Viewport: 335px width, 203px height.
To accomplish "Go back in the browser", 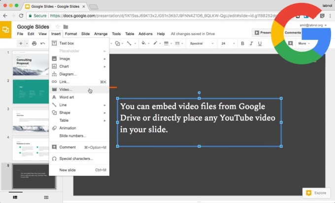I will coord(5,16).
